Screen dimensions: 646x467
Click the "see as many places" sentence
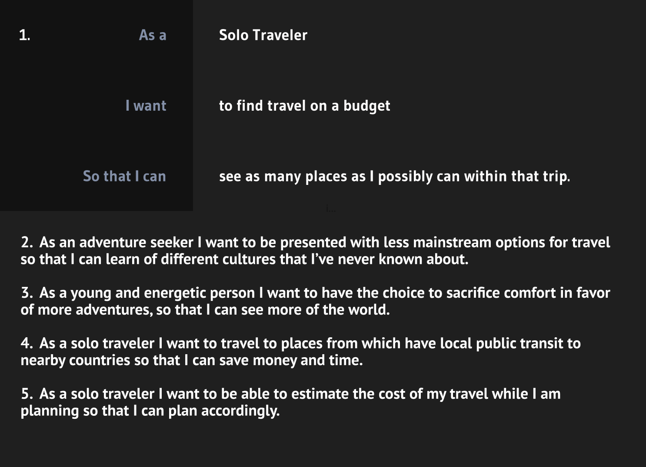tap(394, 177)
